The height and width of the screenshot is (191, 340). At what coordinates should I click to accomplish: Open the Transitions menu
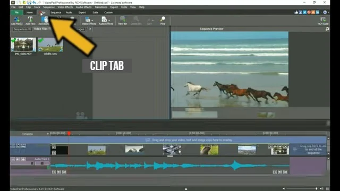coord(101,7)
